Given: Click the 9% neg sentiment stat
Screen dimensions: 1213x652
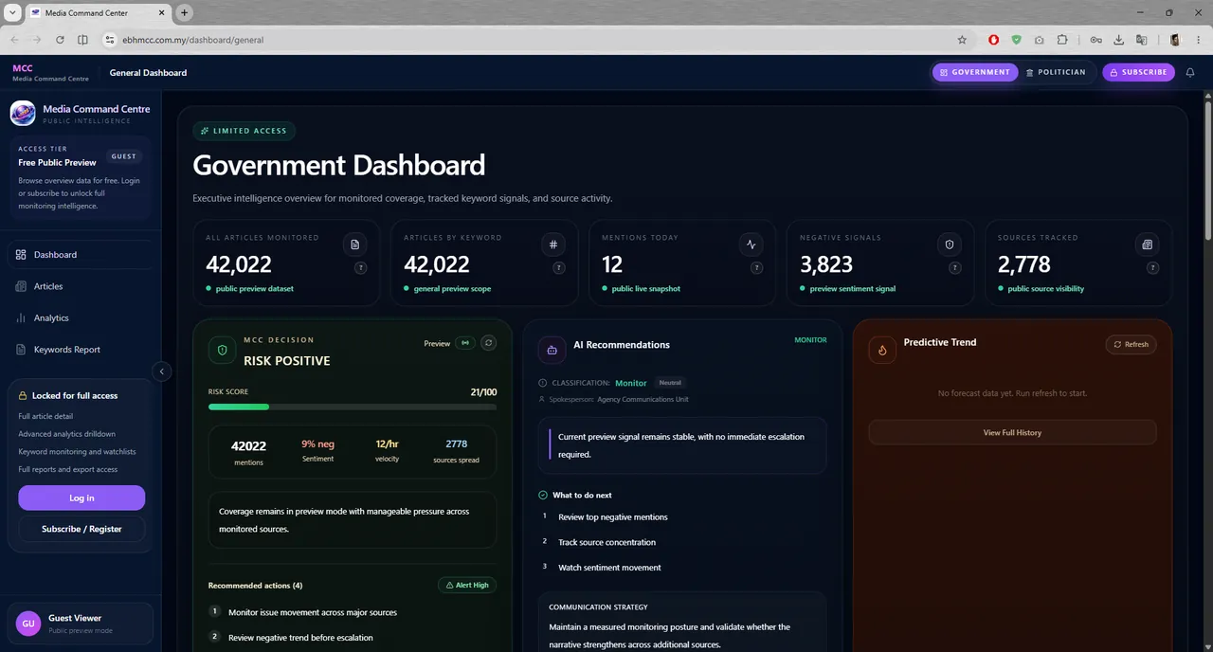Looking at the screenshot, I should (317, 450).
